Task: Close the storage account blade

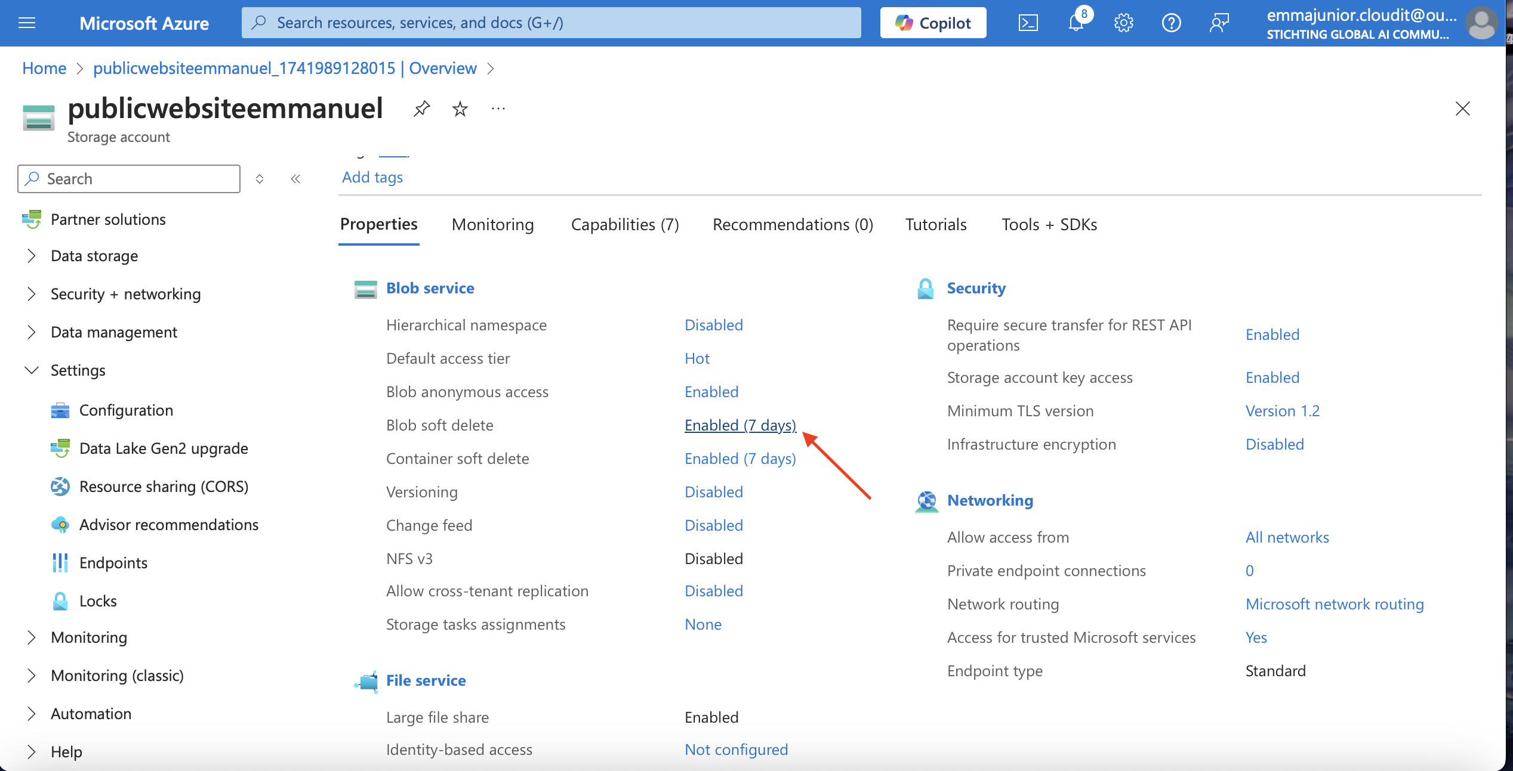Action: 1462,109
